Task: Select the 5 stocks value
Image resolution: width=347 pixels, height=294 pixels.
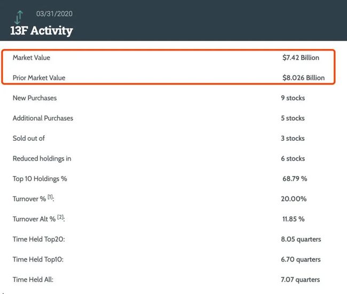Action: (293, 118)
